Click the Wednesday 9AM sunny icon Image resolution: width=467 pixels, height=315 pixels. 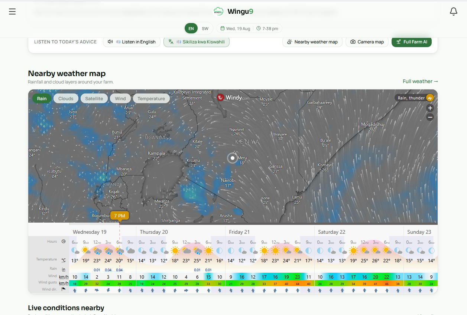(86, 250)
